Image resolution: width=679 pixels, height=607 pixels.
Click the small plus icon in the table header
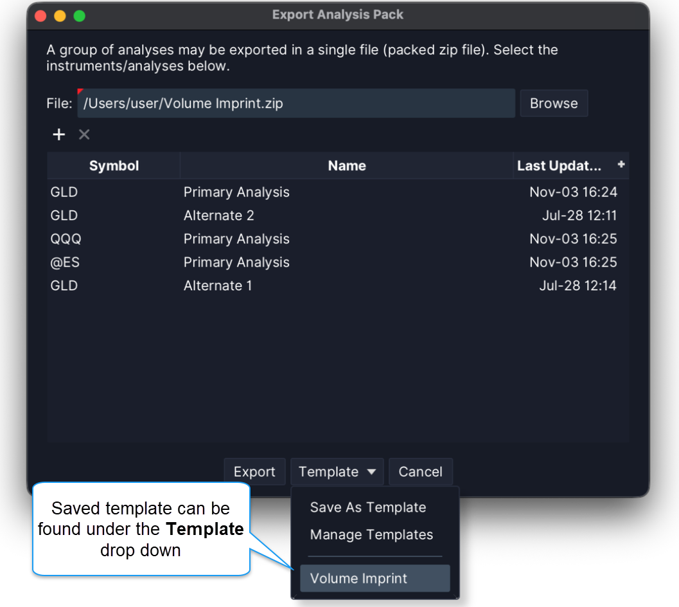point(621,165)
